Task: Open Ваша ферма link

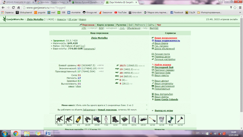Action: (x=161, y=43)
